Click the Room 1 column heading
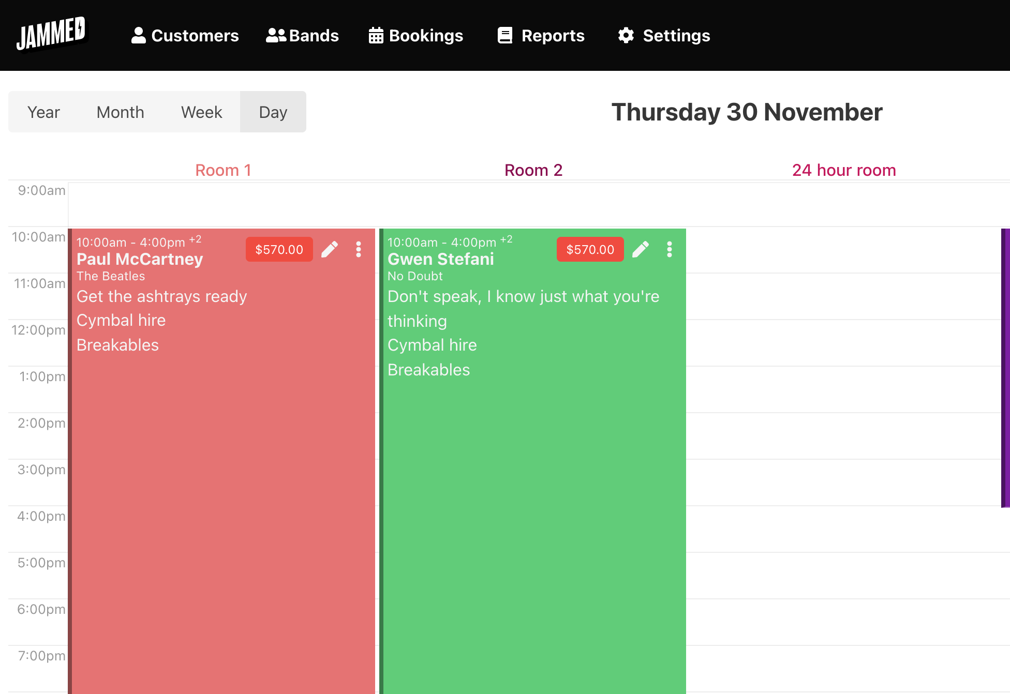The width and height of the screenshot is (1010, 694). (223, 170)
